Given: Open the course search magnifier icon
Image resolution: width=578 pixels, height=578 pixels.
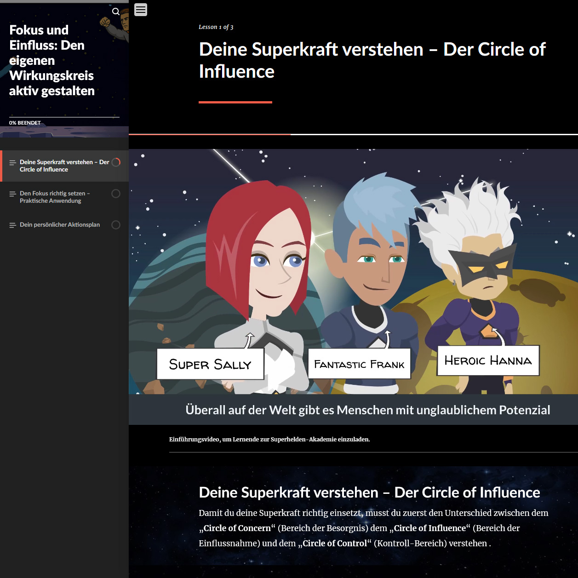Looking at the screenshot, I should [x=116, y=11].
